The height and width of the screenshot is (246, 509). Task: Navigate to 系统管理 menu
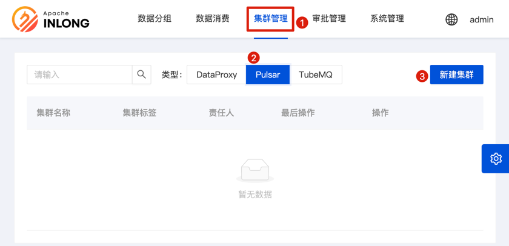[387, 19]
